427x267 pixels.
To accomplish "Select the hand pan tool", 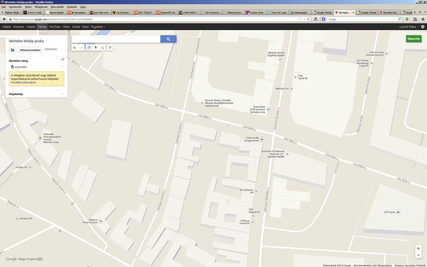I will click(89, 48).
